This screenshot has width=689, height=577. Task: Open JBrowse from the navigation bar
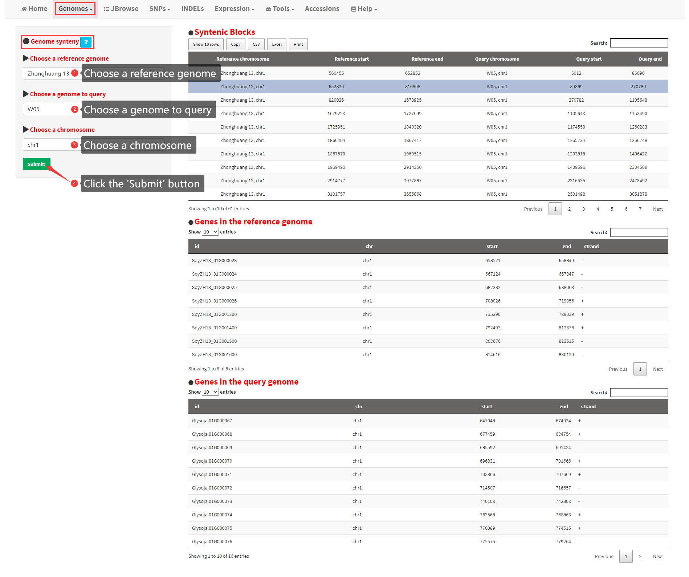click(x=121, y=9)
